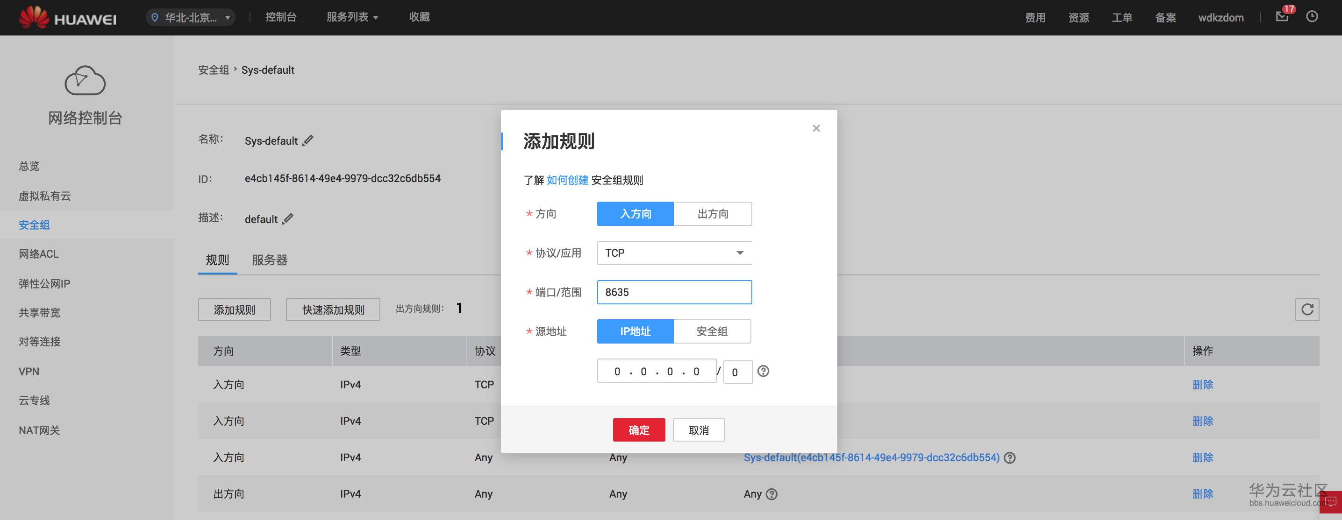Viewport: 1342px width, 520px height.
Task: Click the help icon next to the Sys-default source link
Action: 1010,458
